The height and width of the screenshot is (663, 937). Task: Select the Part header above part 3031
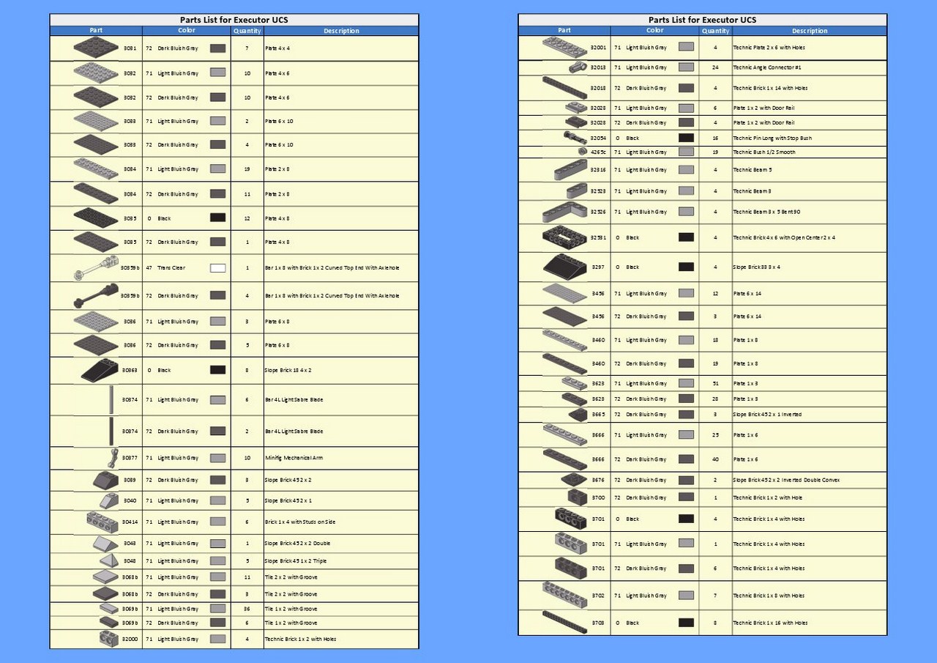96,31
